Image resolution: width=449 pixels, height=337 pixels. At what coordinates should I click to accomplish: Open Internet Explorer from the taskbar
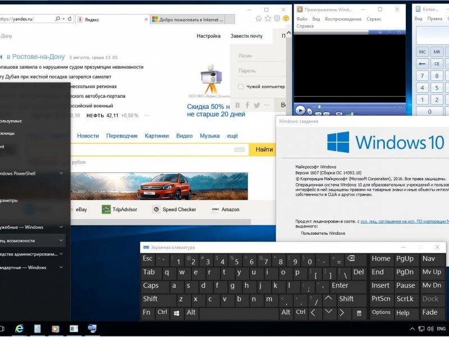point(19,329)
